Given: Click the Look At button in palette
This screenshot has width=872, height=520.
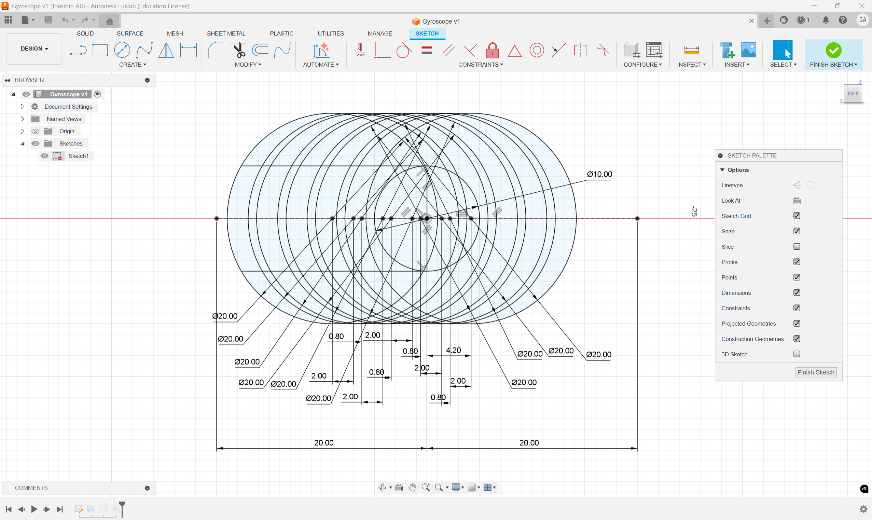Looking at the screenshot, I should [x=797, y=201].
